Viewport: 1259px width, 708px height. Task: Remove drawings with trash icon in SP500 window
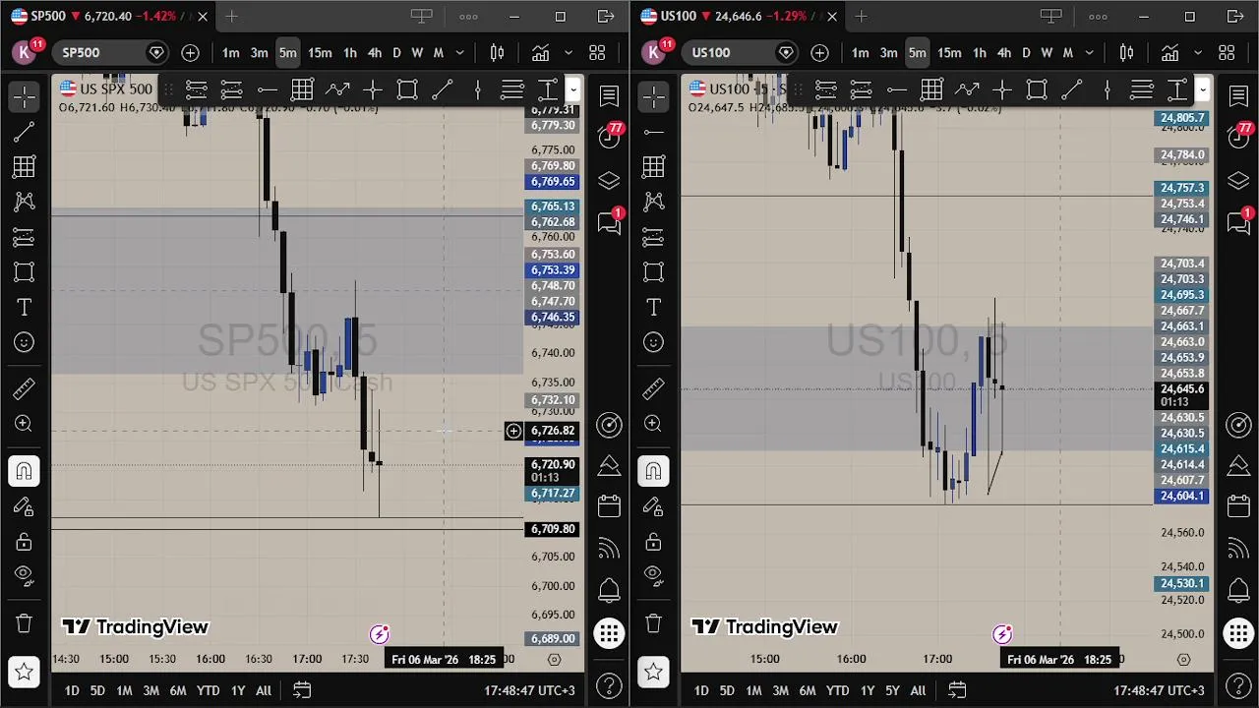pos(25,623)
